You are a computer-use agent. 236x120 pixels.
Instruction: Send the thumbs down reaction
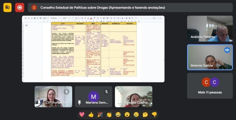pos(154,114)
